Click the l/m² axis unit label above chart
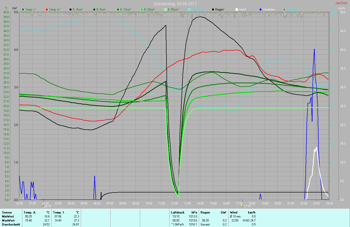The width and height of the screenshot is (350, 227). click(x=14, y=8)
